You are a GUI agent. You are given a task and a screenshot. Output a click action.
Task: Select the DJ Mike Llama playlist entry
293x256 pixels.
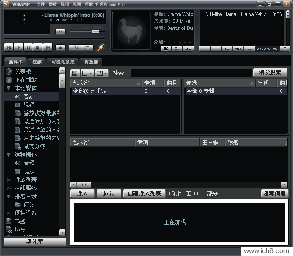[x=241, y=14]
